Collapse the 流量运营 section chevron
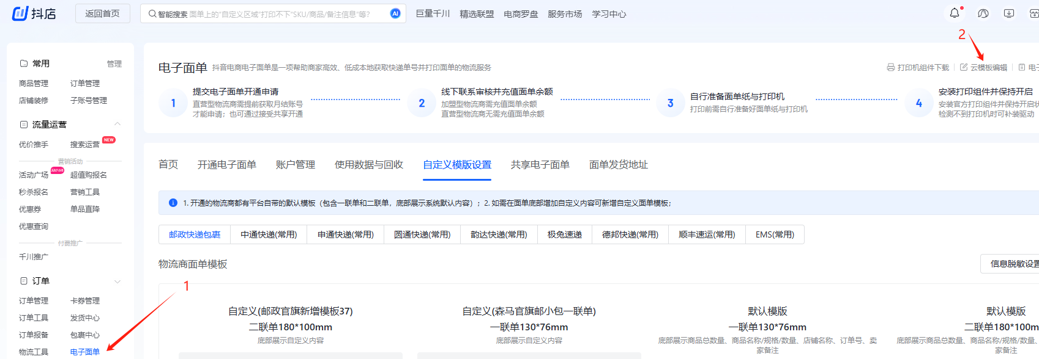The image size is (1039, 359). 117,125
